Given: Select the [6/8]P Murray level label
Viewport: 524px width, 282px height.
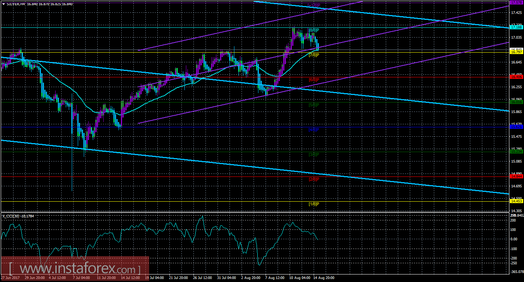Looking at the screenshot, I should pyautogui.click(x=314, y=80).
